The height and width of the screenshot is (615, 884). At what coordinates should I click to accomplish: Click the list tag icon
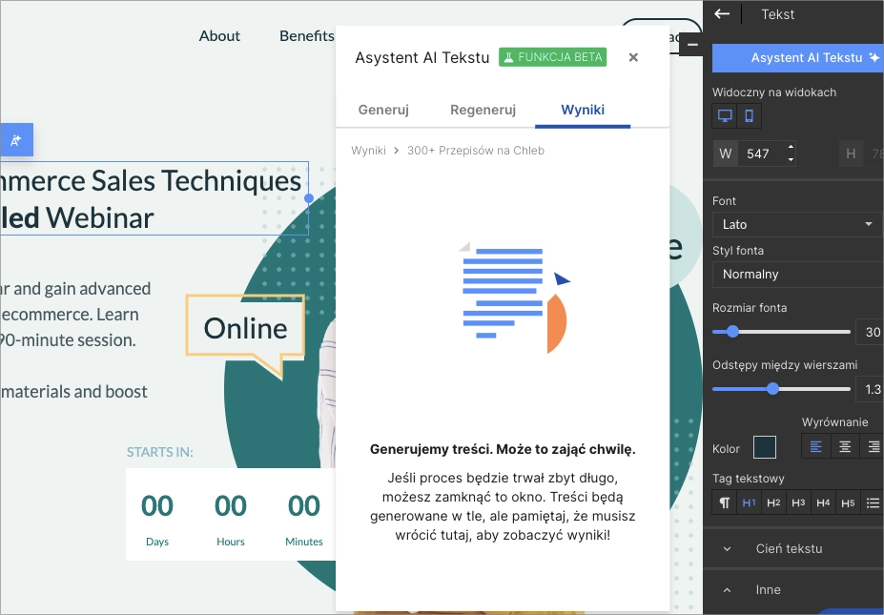873,502
